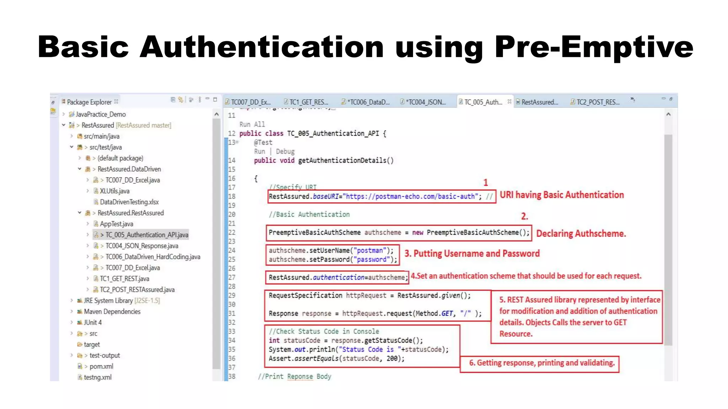Click the Run All code lens link
The width and height of the screenshot is (728, 409).
click(252, 124)
